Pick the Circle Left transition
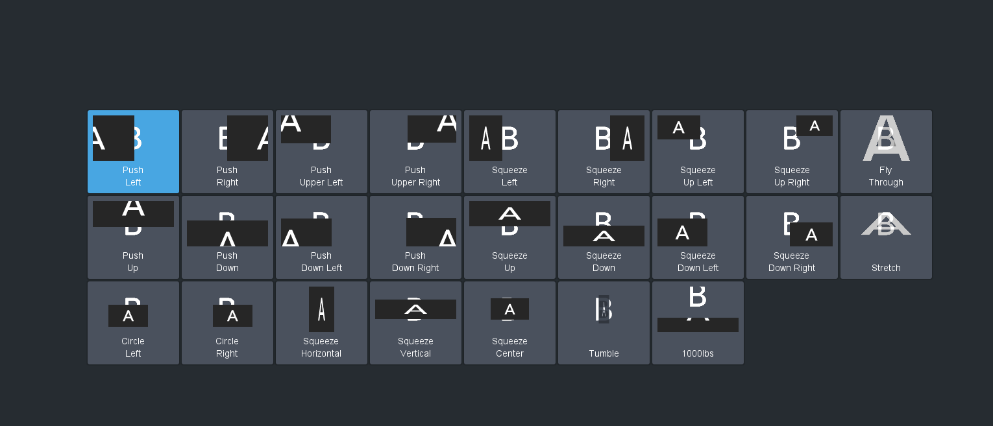Screen dimensions: 993x426 (133, 323)
